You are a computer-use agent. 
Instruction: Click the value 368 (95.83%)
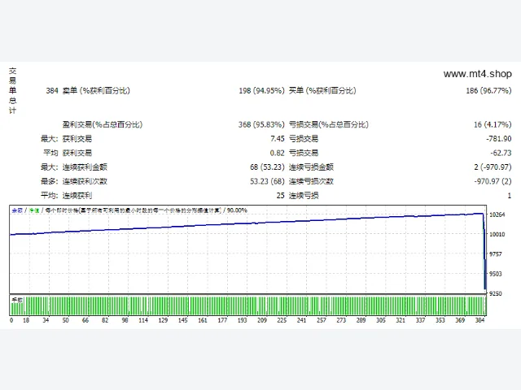[261, 124]
